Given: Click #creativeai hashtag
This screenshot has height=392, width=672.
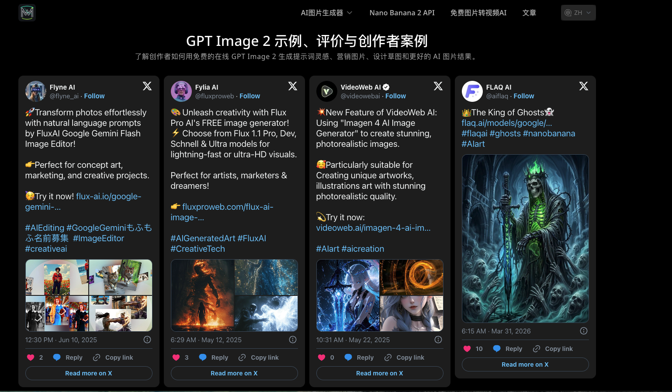Looking at the screenshot, I should pyautogui.click(x=46, y=249).
